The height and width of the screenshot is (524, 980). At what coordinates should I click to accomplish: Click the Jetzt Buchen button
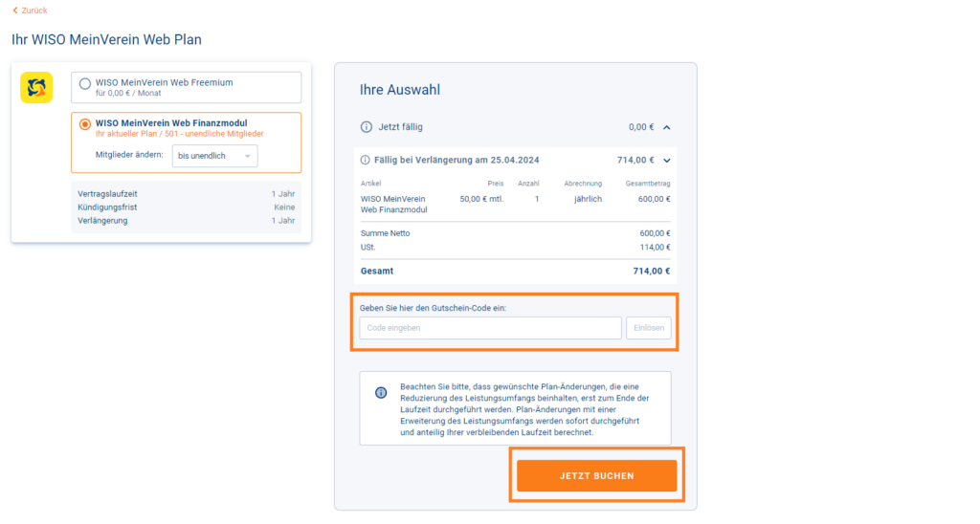596,476
